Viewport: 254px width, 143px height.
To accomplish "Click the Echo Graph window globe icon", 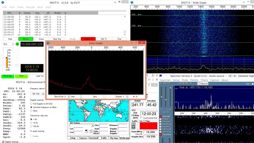I will [48, 43].
